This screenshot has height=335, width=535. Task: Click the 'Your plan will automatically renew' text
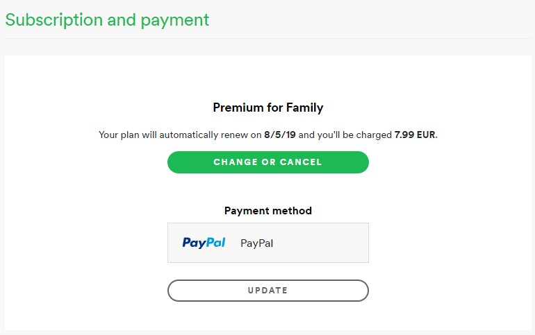(x=173, y=135)
